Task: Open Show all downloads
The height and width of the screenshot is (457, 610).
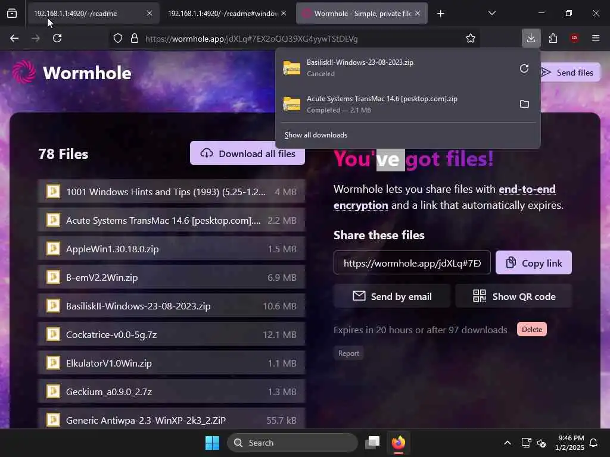Action: pos(316,135)
